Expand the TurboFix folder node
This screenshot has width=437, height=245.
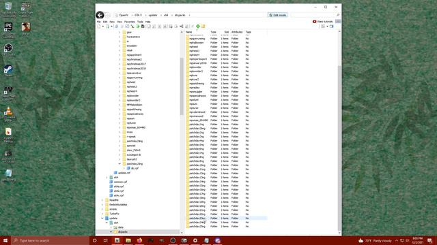tap(102, 214)
